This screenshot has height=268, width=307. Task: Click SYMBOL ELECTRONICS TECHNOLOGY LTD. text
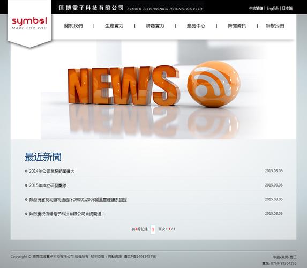click(165, 9)
